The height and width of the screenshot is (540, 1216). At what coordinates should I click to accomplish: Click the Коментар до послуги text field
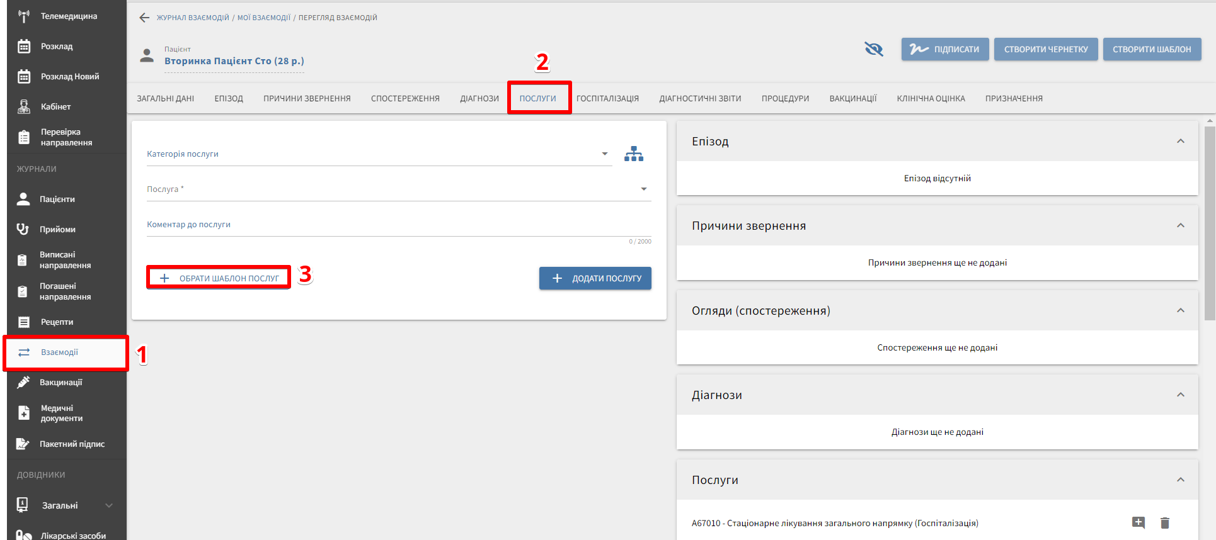point(398,225)
